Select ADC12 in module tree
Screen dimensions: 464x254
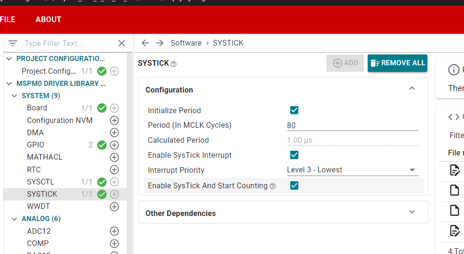click(39, 231)
